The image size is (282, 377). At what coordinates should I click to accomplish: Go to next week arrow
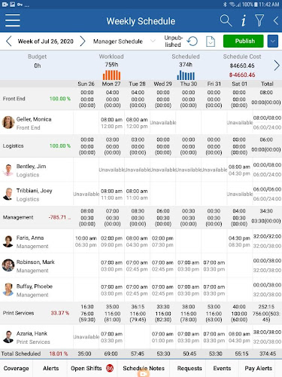click(x=83, y=41)
